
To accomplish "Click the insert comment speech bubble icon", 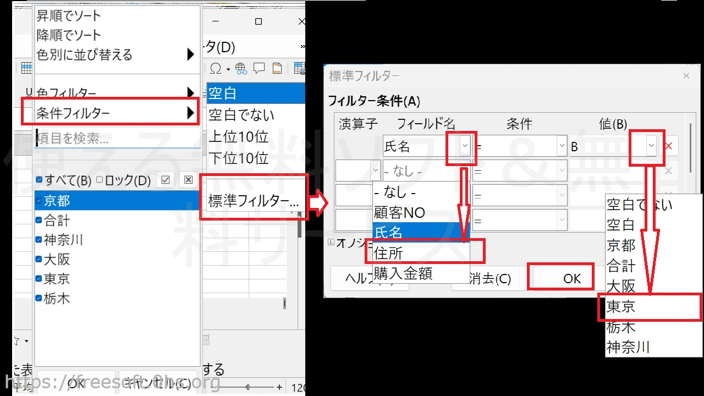I will [259, 68].
